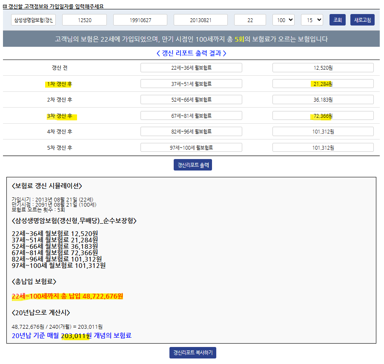The height and width of the screenshot is (364, 384).
Task: Select the 36,183원 premium amount box
Action: 323,100
